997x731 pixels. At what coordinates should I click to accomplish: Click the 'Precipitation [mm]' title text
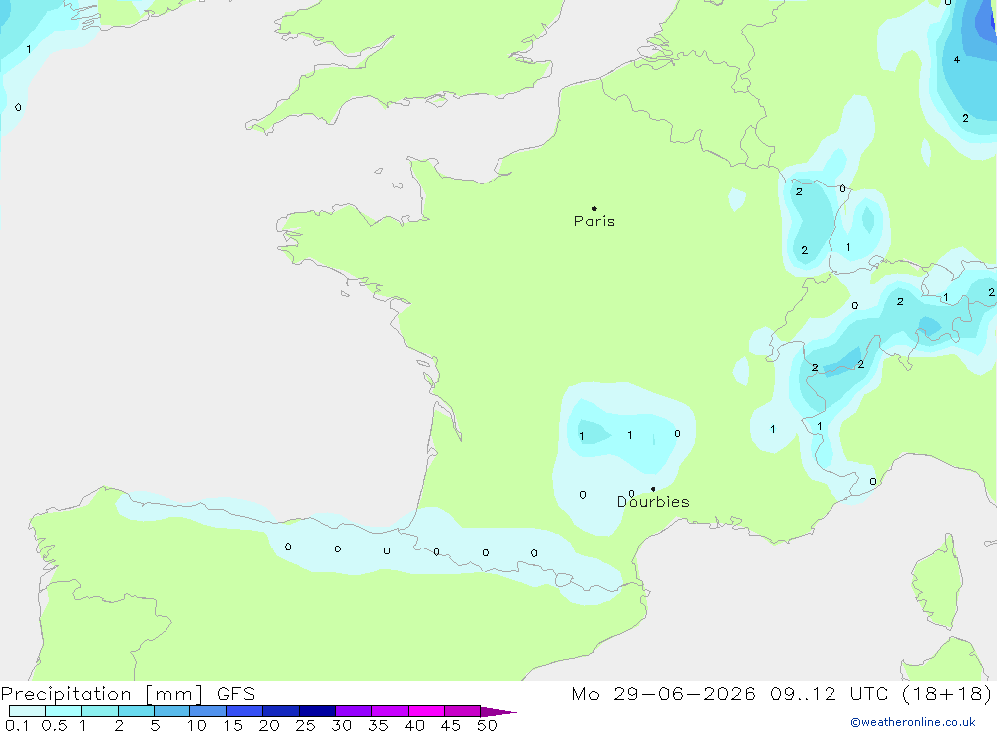(x=102, y=694)
